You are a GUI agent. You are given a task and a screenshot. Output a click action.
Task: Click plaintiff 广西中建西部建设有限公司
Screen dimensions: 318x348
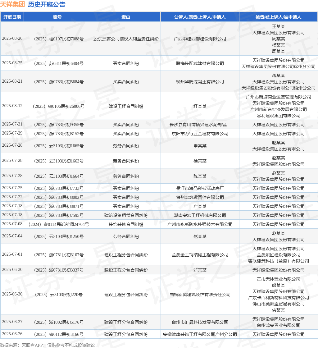click(x=200, y=39)
